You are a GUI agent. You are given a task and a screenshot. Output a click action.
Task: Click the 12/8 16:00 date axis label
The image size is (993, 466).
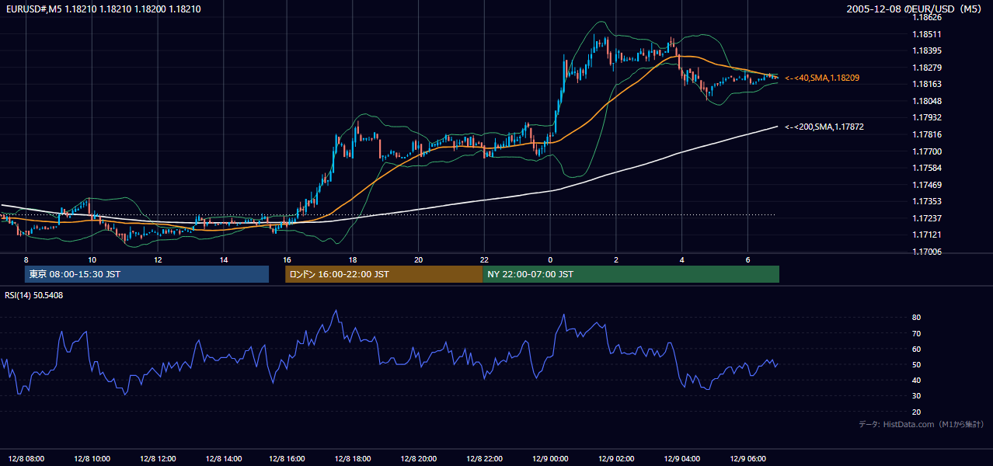(x=287, y=458)
